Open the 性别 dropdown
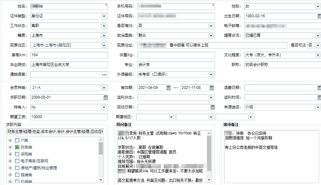 point(318,6)
